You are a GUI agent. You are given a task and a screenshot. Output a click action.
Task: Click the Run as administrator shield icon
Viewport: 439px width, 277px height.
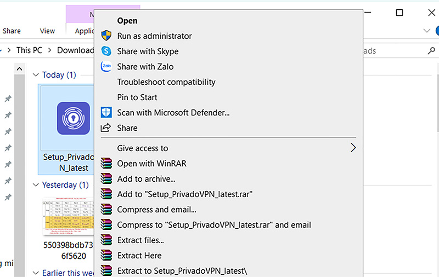[106, 36]
